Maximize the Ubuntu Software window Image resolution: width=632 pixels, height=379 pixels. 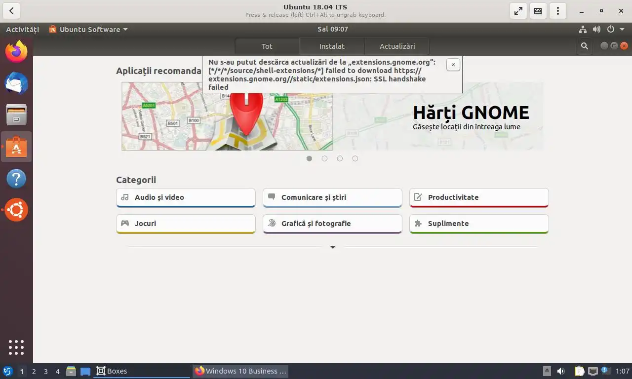[614, 46]
